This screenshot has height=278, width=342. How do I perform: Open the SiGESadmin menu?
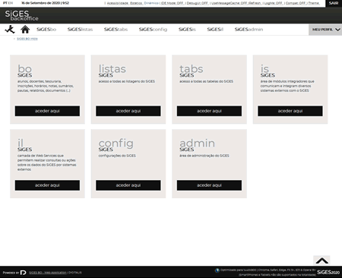coord(249,30)
